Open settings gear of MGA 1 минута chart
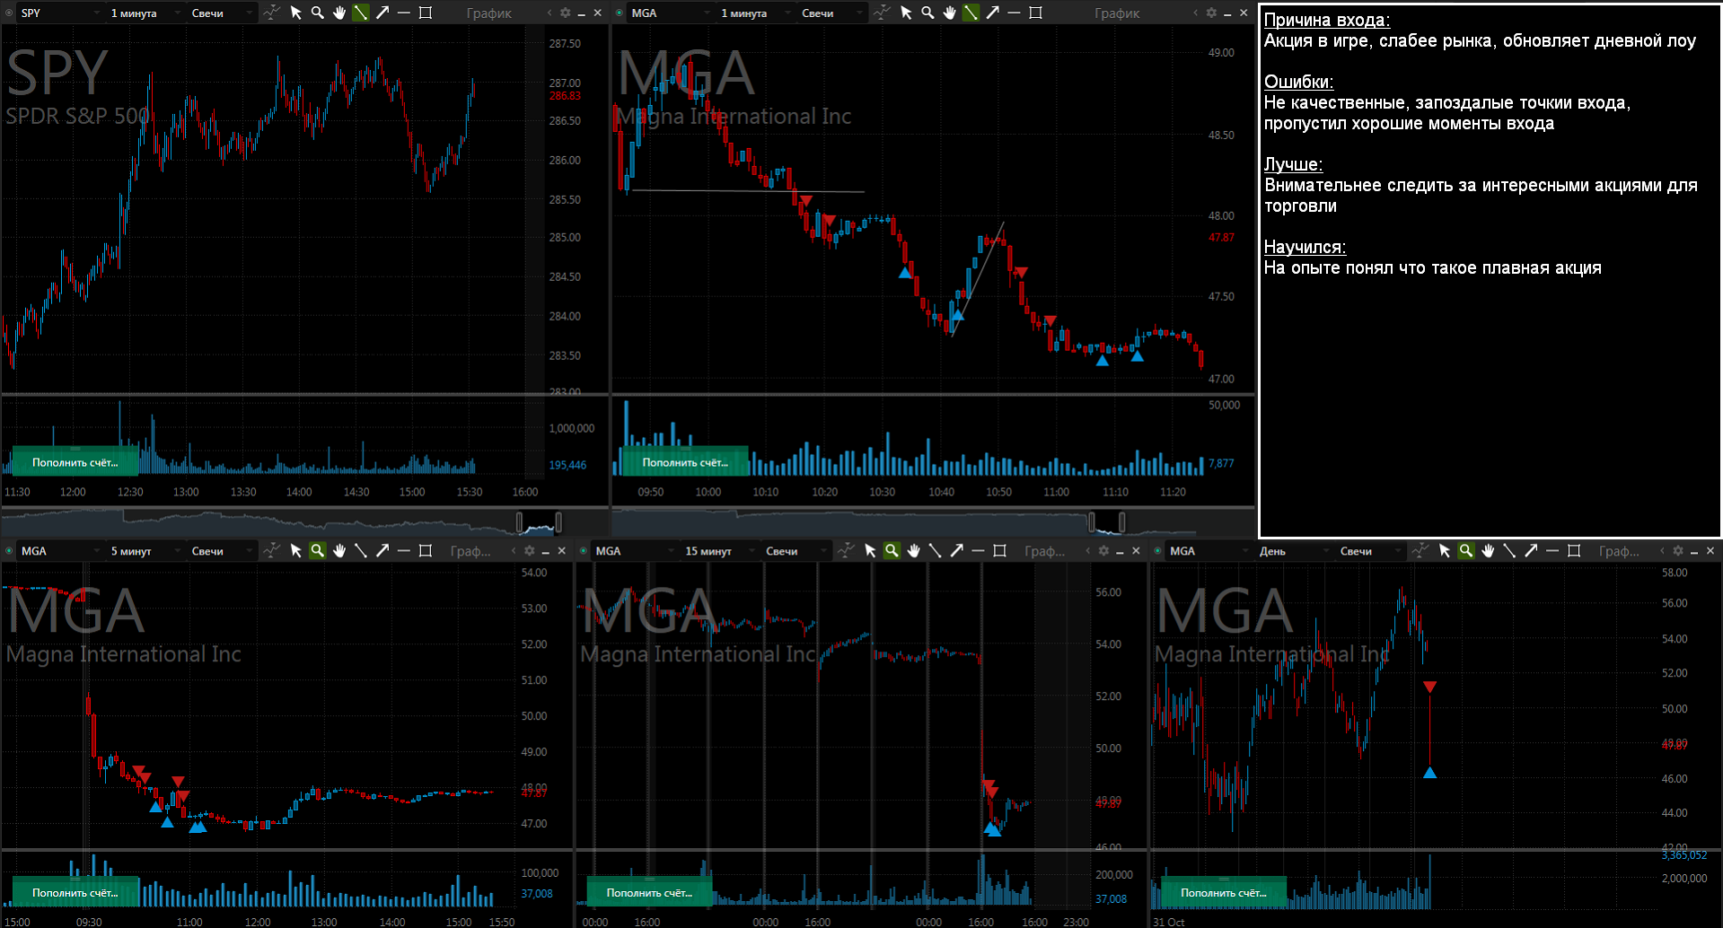This screenshot has height=928, width=1723. [x=1211, y=13]
